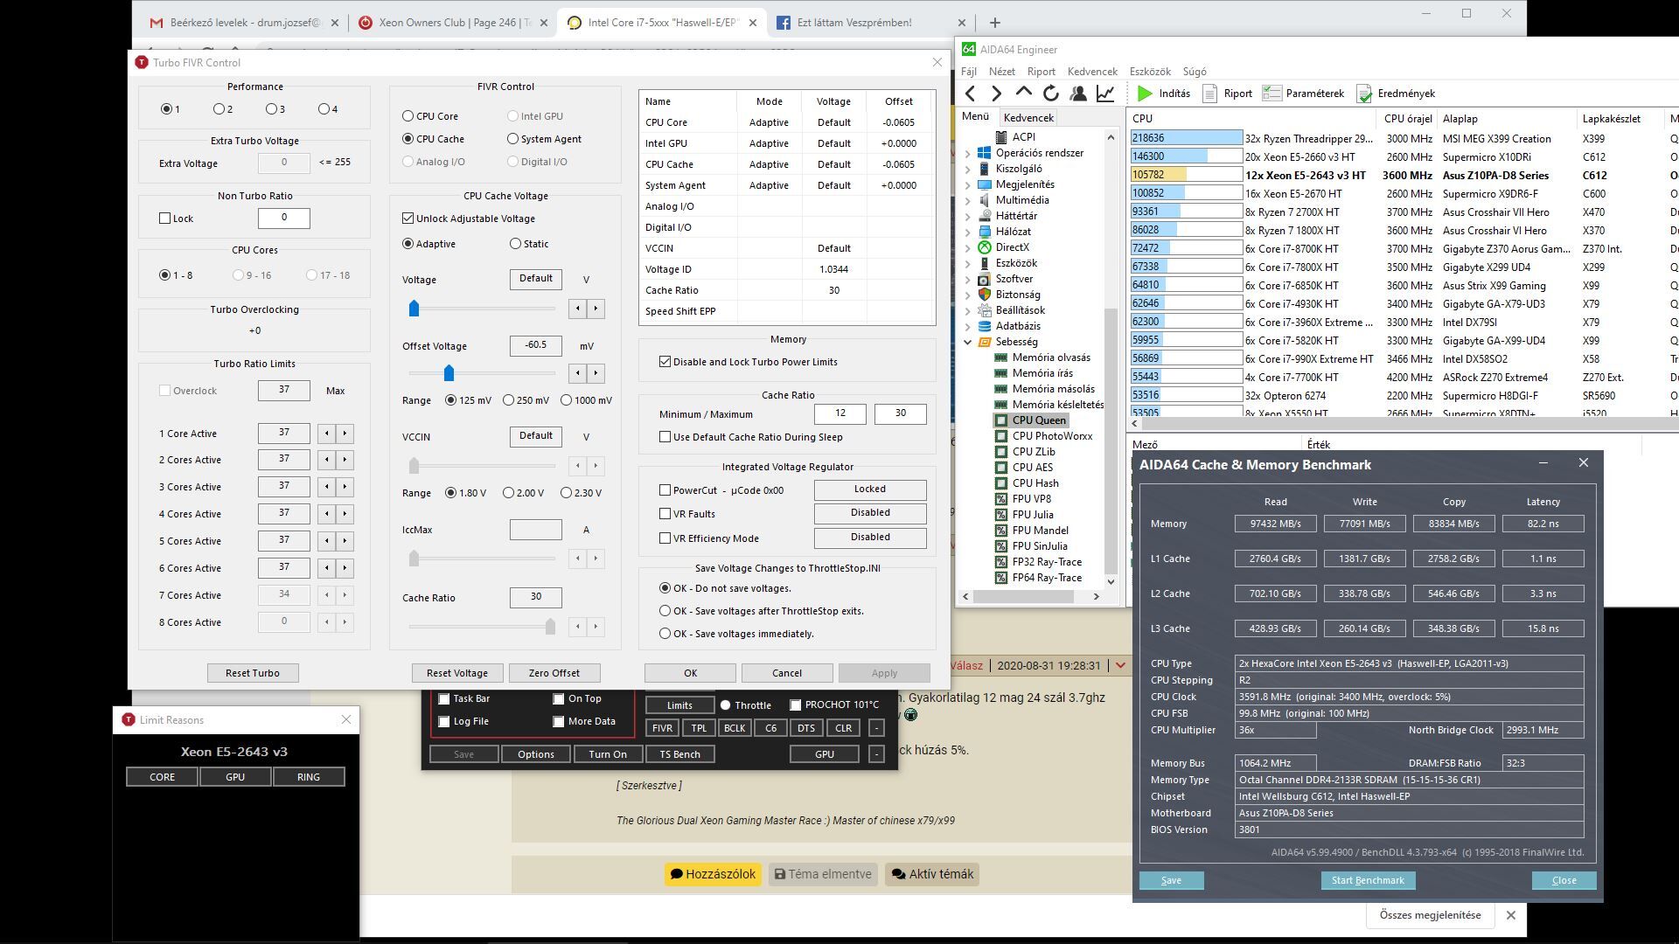
Task: Click AIDA64 back navigation arrow
Action: pyautogui.click(x=970, y=94)
